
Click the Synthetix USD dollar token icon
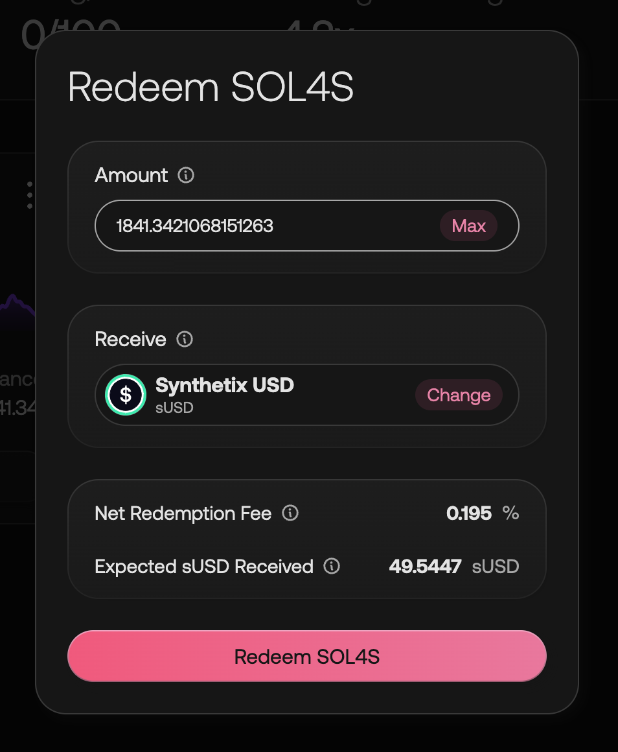[126, 395]
